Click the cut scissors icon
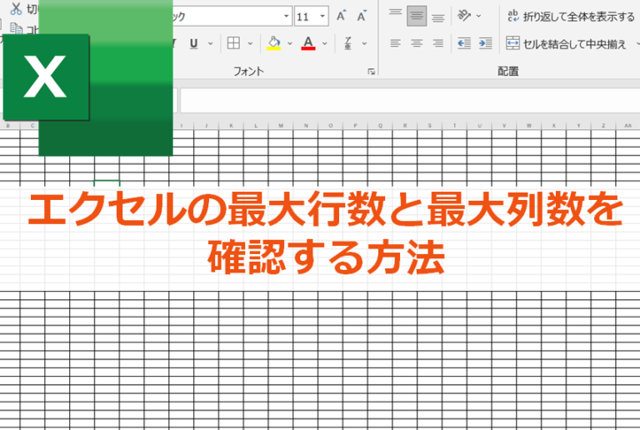The width and height of the screenshot is (640, 430). pyautogui.click(x=16, y=9)
